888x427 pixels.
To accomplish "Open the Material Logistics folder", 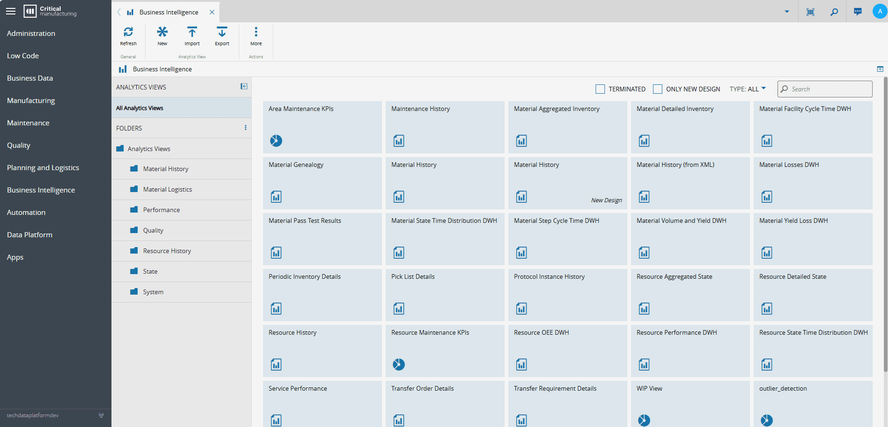I will 167,189.
